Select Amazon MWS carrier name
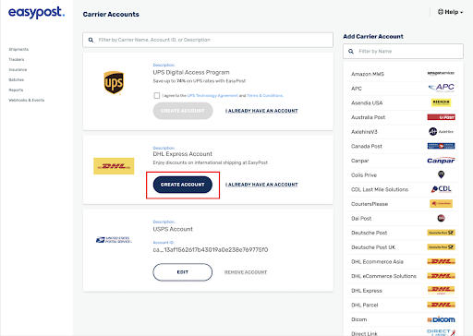The image size is (473, 336). [368, 74]
